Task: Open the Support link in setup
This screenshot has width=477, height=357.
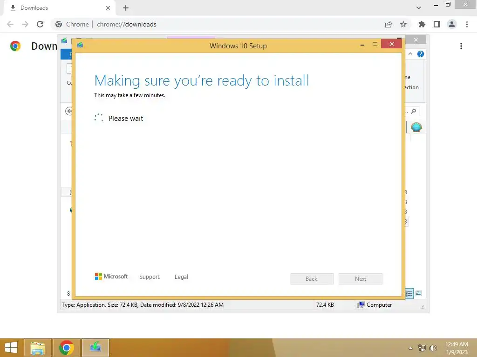Action: click(150, 277)
